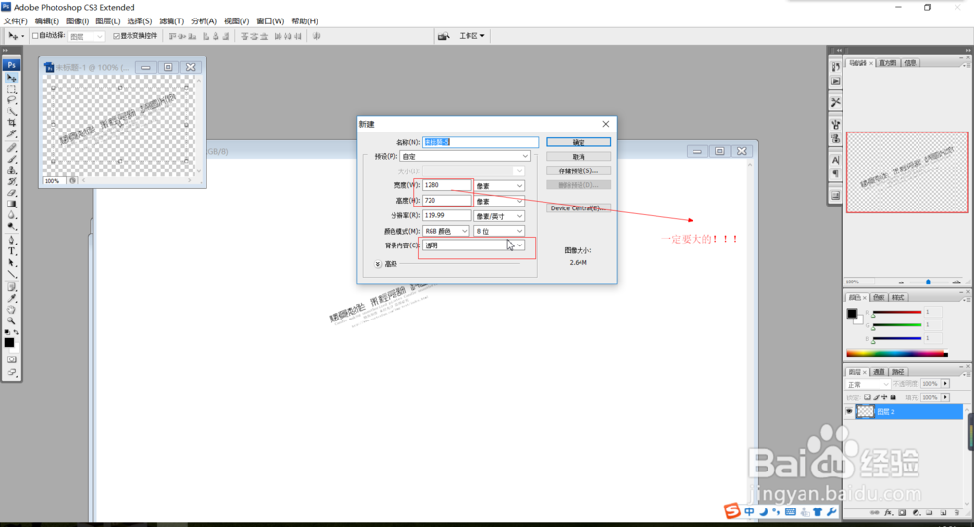The height and width of the screenshot is (527, 974).
Task: Open the workspace dropdown in options bar
Action: point(471,36)
